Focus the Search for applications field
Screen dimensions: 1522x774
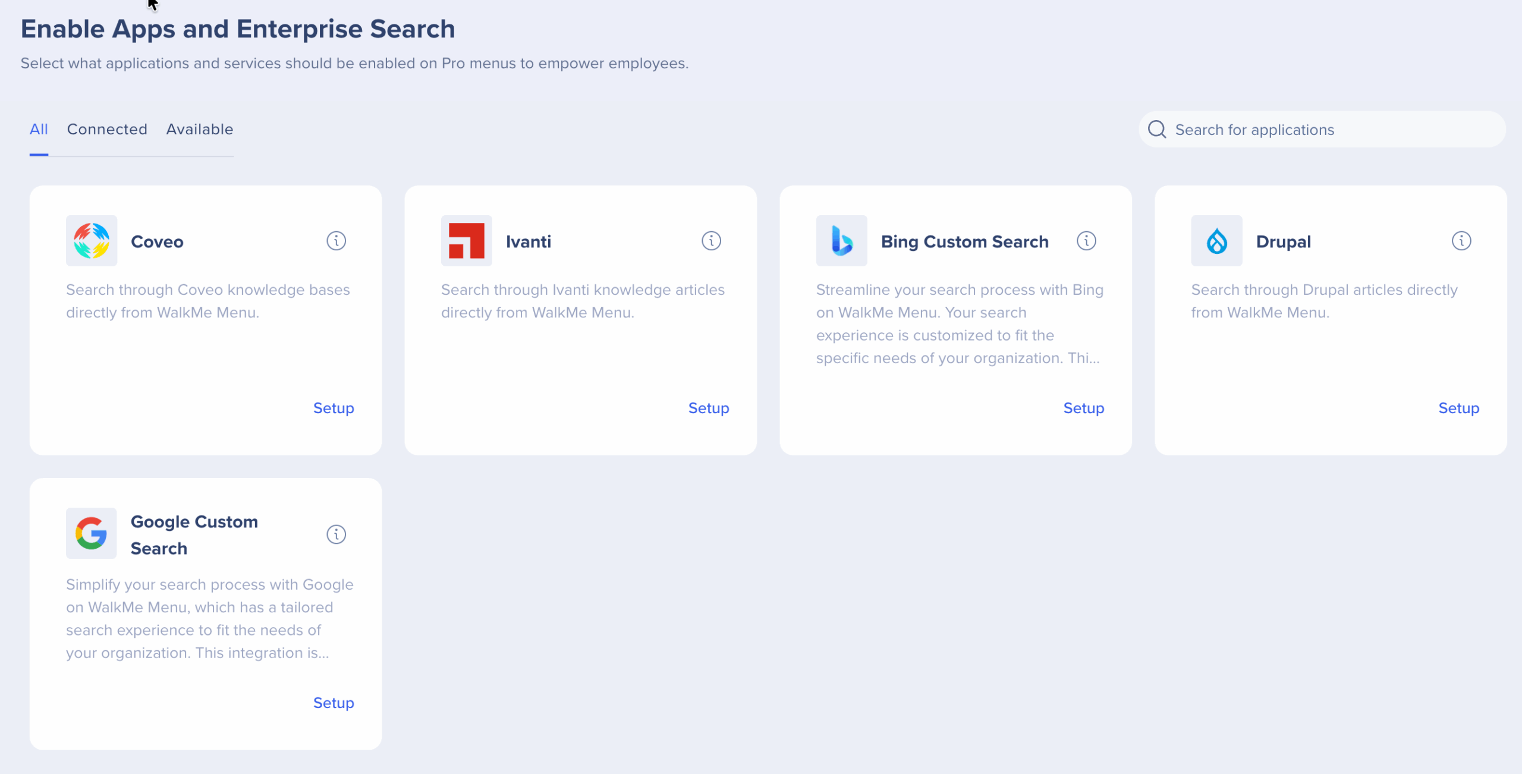coord(1332,130)
